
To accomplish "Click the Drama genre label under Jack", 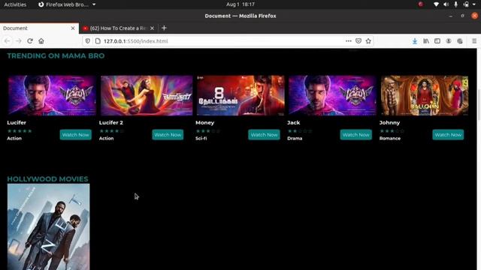I will click(x=295, y=138).
